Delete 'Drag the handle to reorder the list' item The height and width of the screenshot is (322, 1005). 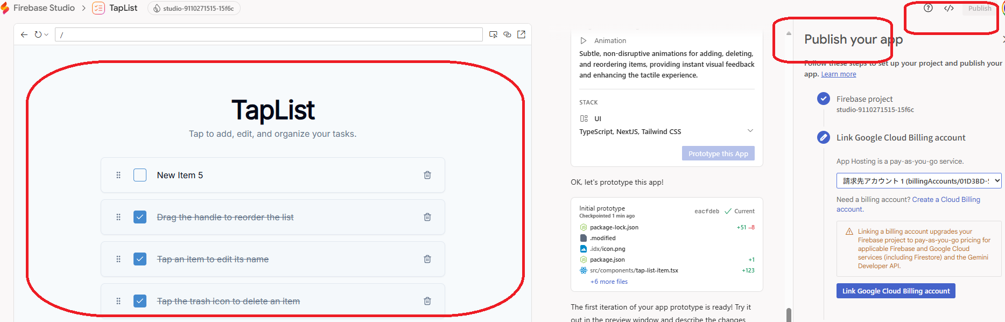point(427,217)
